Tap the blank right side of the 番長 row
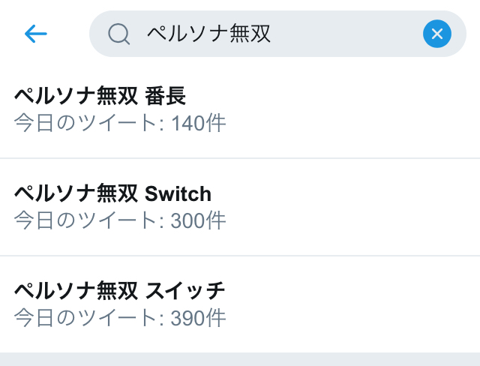The image size is (480, 366). 375,109
